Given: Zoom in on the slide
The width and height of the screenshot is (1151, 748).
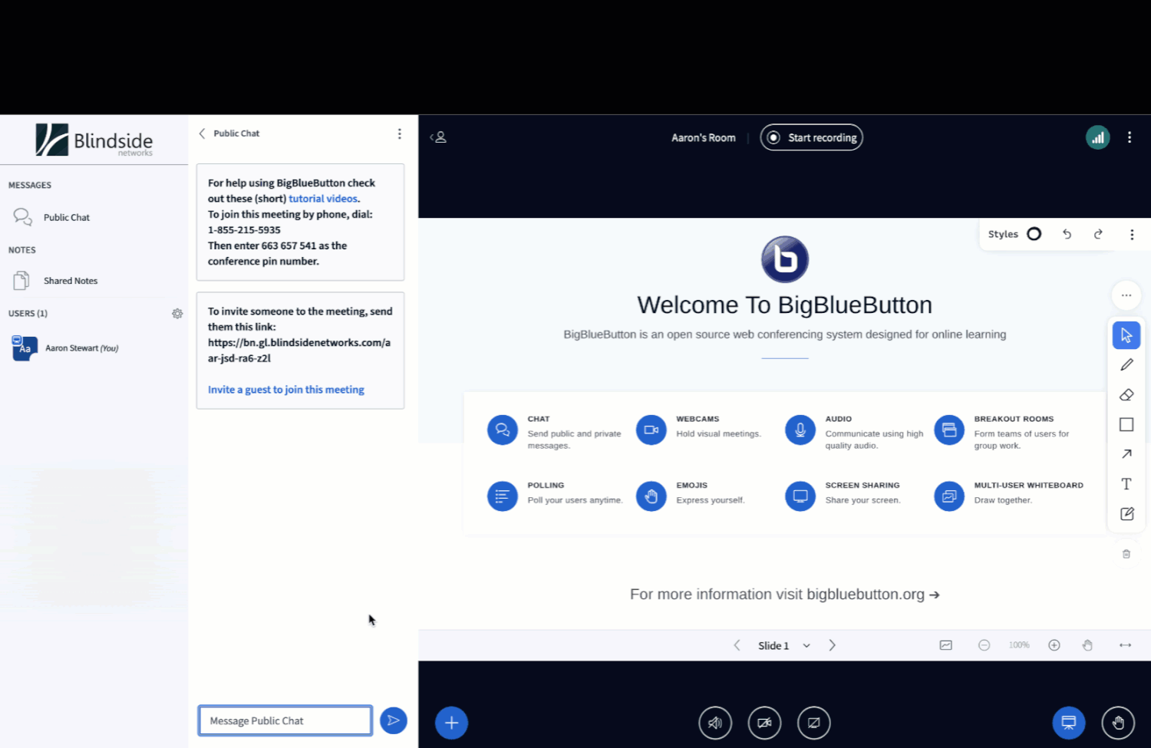Looking at the screenshot, I should coord(1054,645).
